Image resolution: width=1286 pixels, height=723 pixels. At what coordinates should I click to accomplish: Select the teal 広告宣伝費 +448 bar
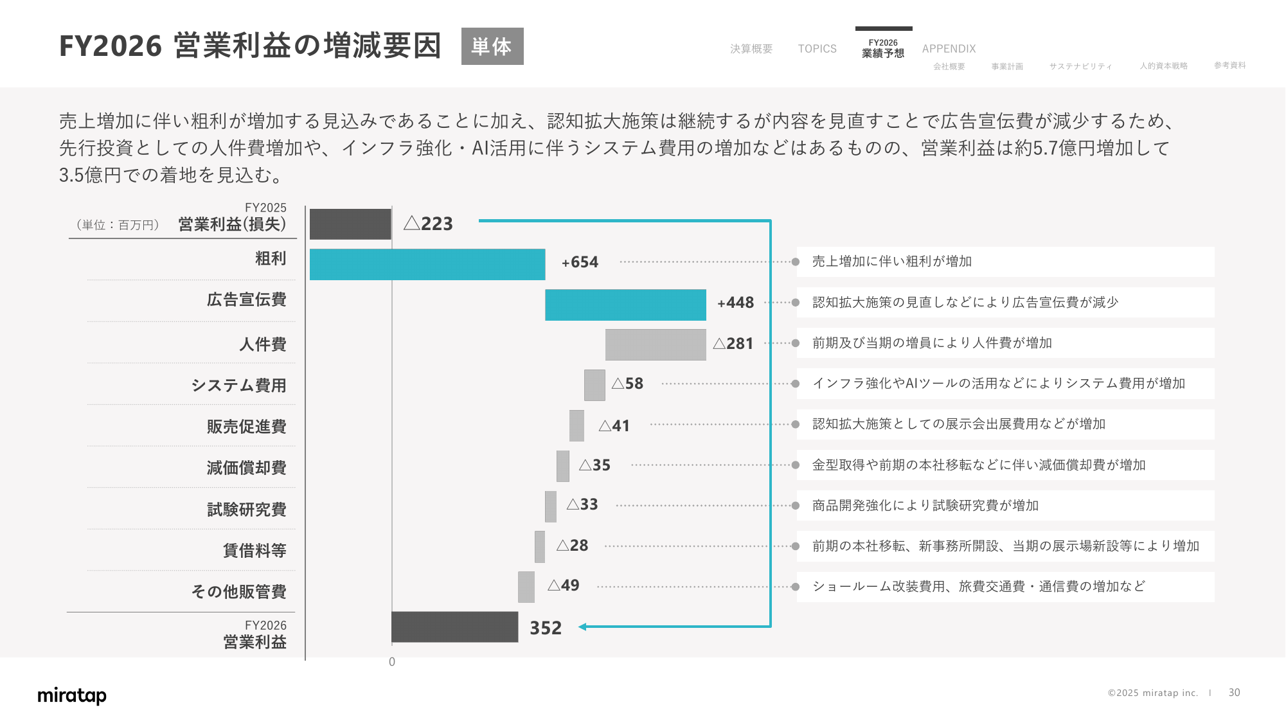tap(625, 305)
